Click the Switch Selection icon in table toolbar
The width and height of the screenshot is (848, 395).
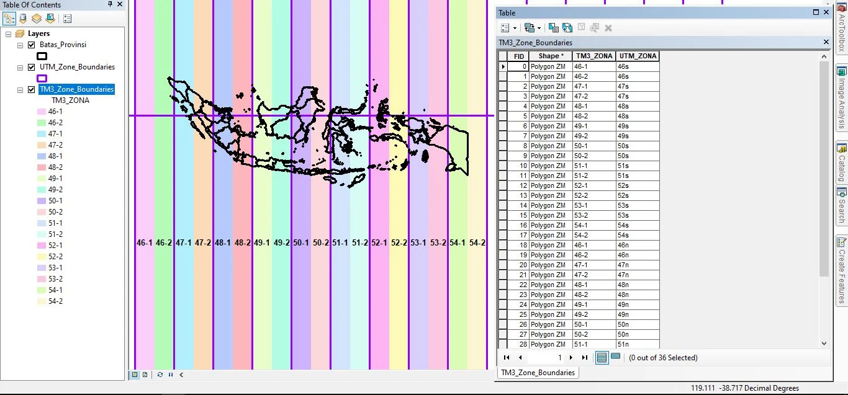(x=567, y=27)
